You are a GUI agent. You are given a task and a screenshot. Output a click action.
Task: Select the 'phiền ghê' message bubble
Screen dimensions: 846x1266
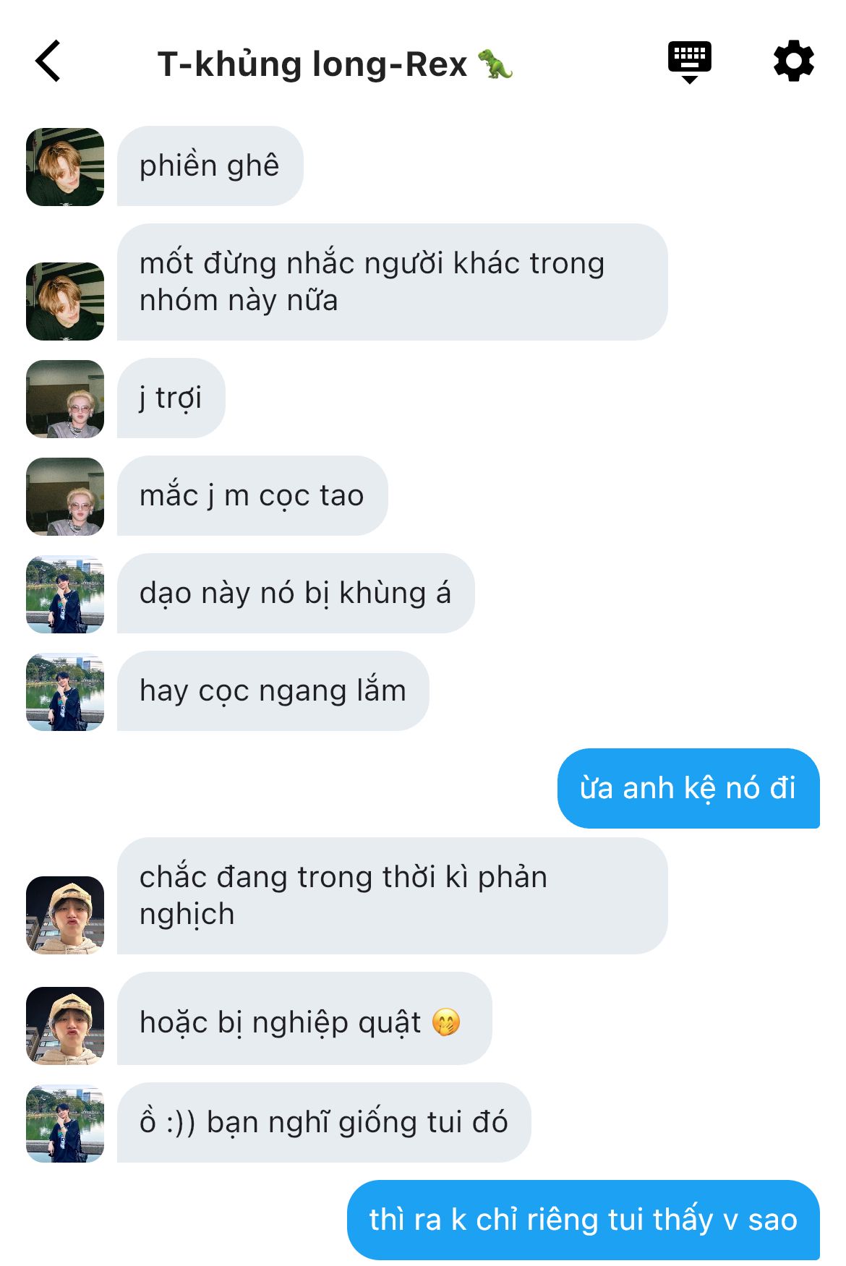point(210,166)
